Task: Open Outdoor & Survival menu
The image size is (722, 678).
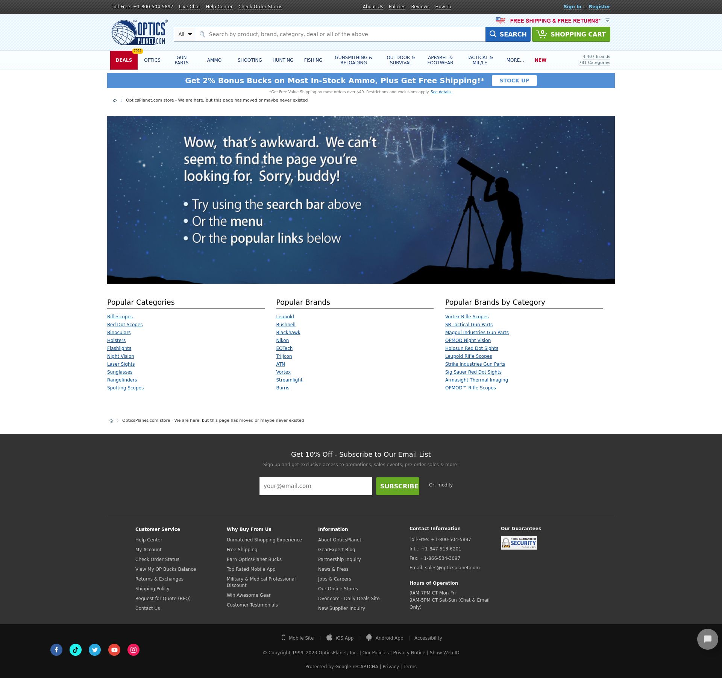Action: 401,60
